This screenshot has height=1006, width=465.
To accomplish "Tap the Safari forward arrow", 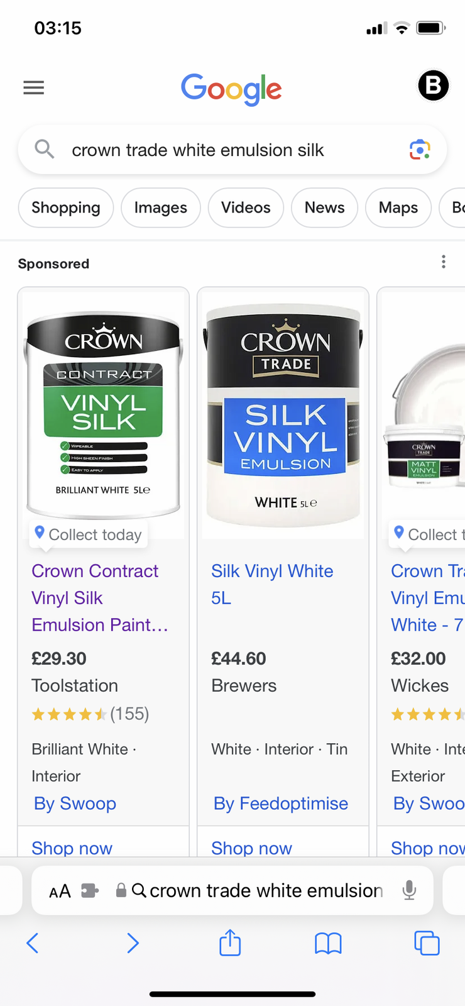I will (x=133, y=942).
